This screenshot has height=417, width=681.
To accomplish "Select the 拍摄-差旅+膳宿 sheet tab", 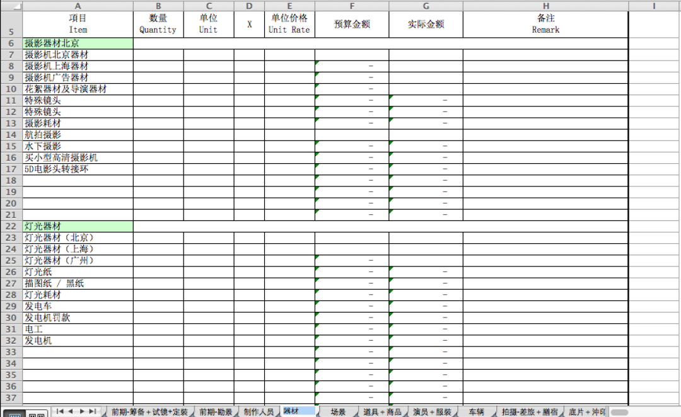I will tap(530, 412).
